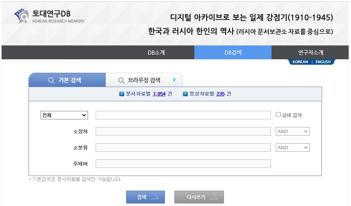Open the DB소개 menu item
The image size is (351, 206).
click(156, 52)
